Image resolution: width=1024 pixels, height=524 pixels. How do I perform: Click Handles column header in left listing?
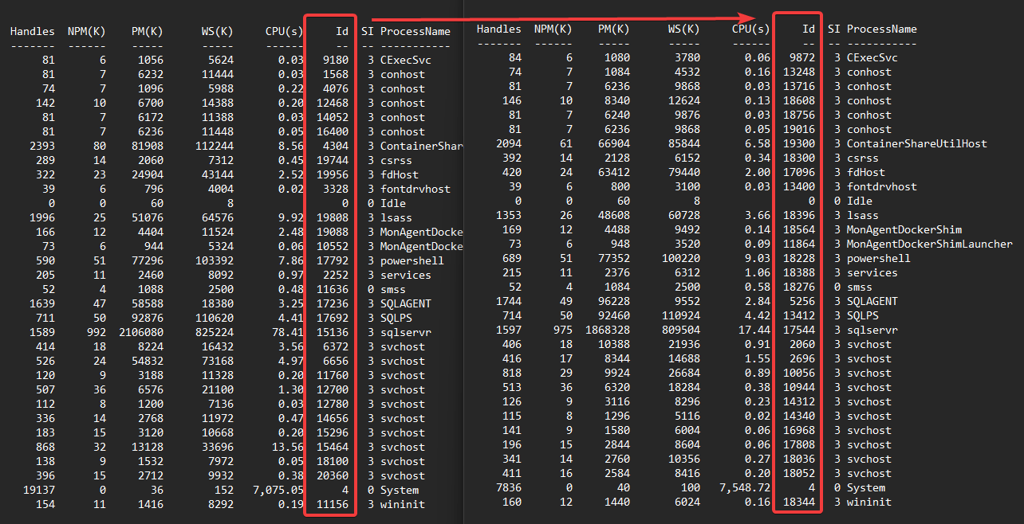[x=33, y=31]
